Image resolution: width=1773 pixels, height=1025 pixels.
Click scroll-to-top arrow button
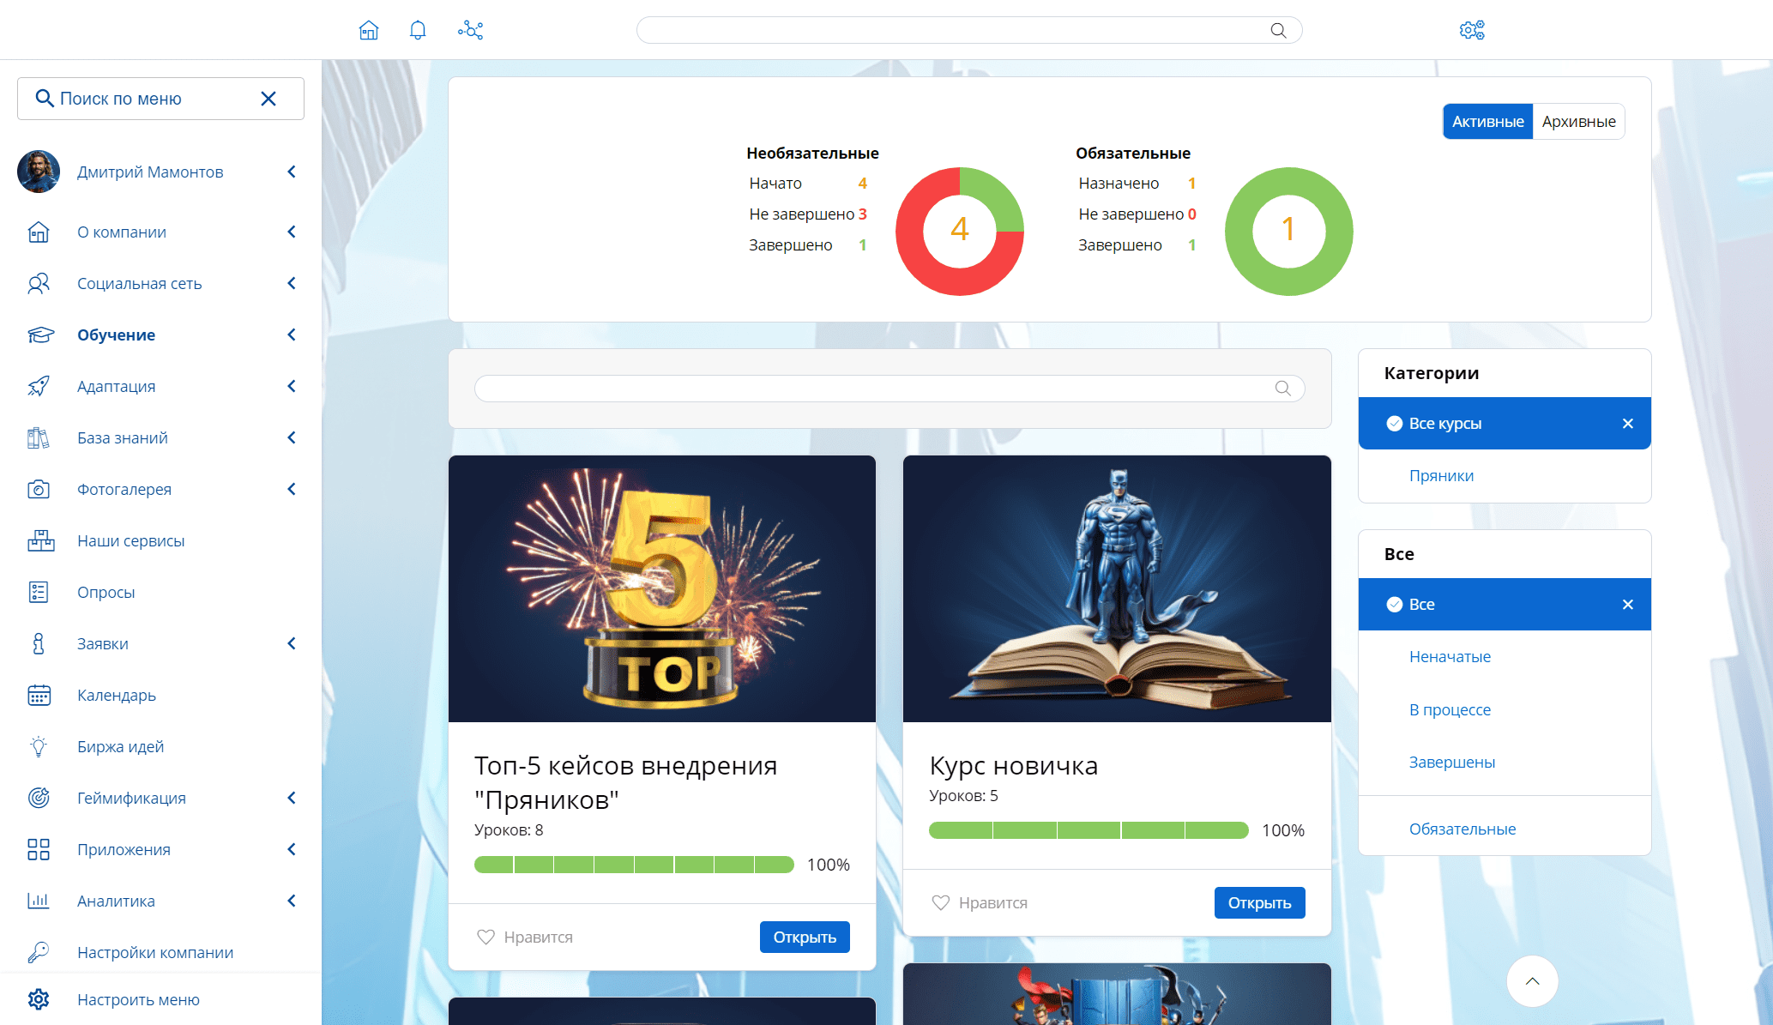click(x=1532, y=981)
